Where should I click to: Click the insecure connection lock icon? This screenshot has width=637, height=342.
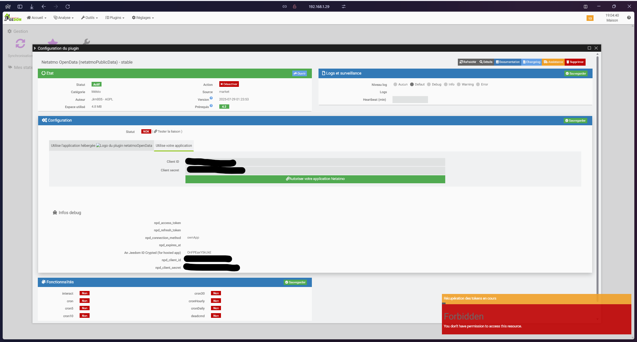(x=295, y=7)
